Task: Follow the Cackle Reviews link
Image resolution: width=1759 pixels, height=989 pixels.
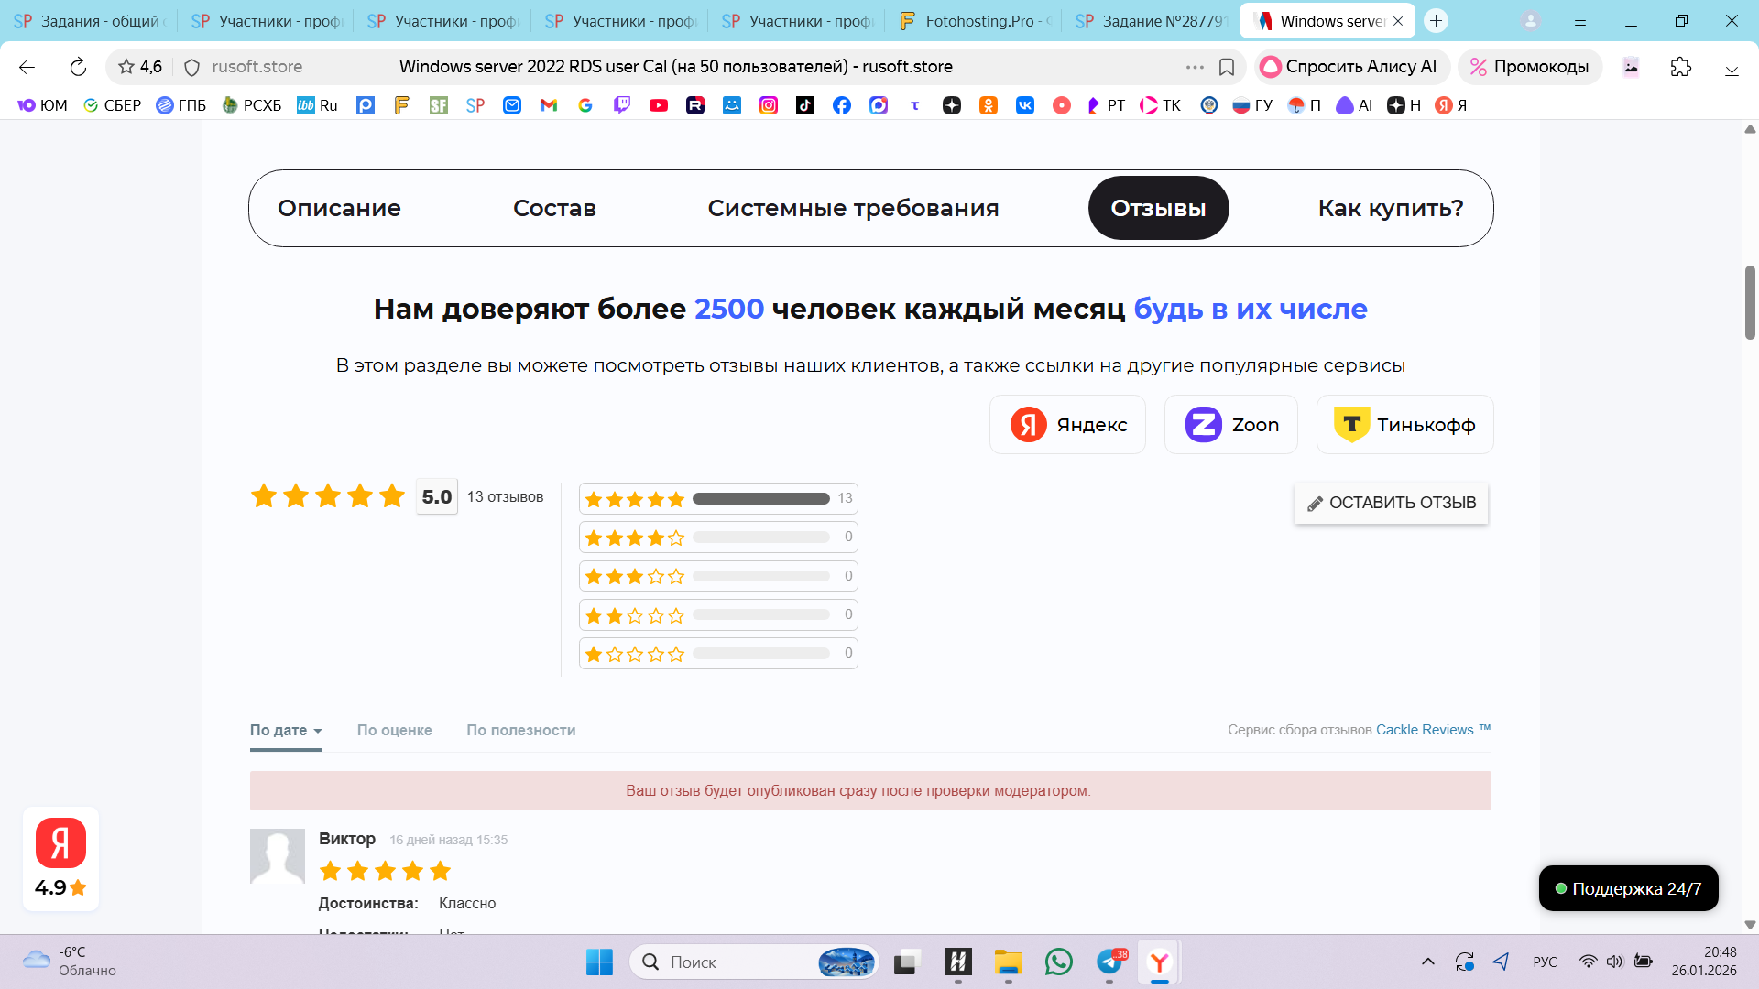Action: tap(1425, 730)
